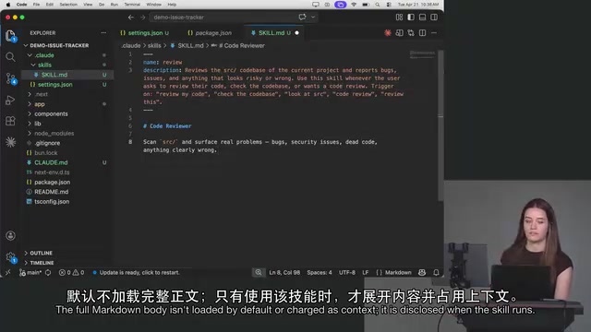Open SKILL.md in the file tree
591x332 pixels.
(x=54, y=75)
